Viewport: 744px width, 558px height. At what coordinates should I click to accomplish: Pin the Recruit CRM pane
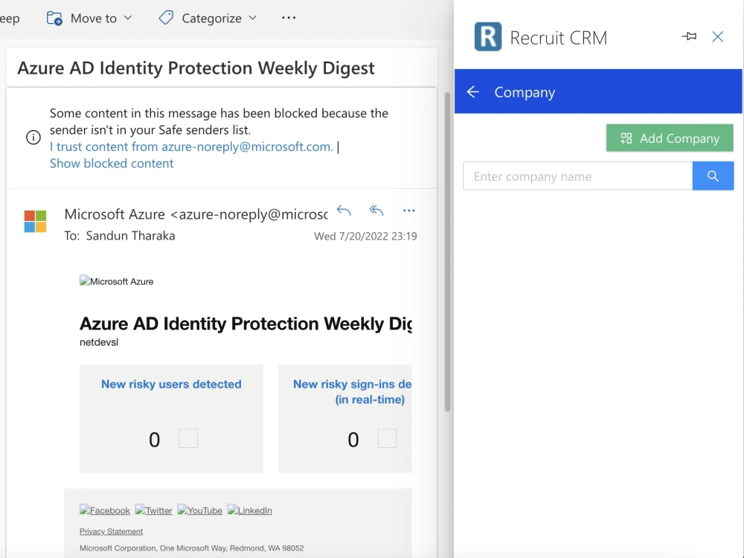click(689, 36)
